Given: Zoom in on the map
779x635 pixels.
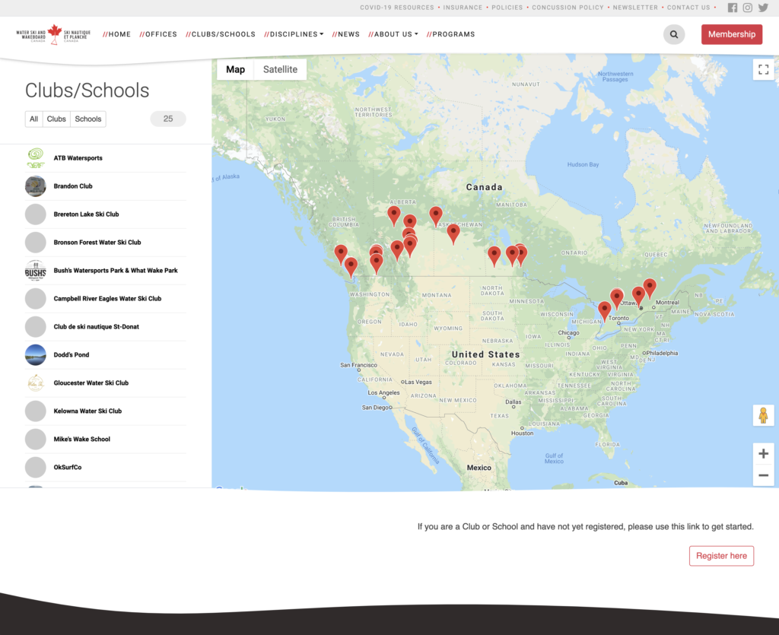Looking at the screenshot, I should tap(764, 453).
